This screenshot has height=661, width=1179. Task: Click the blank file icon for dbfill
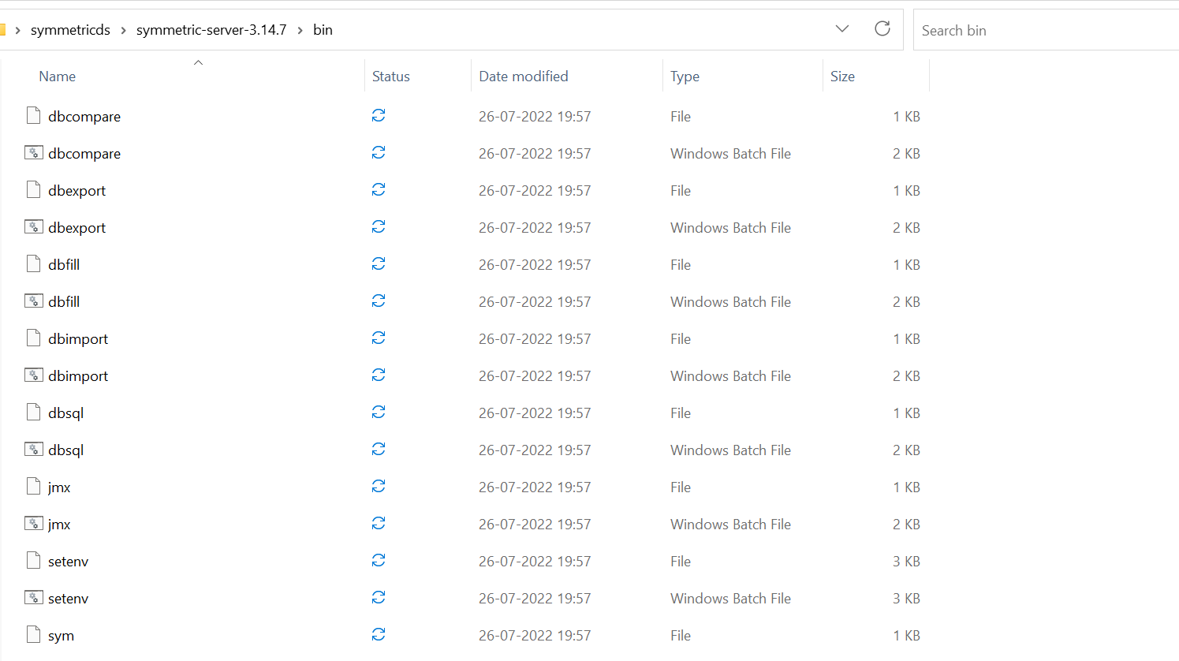tap(33, 264)
